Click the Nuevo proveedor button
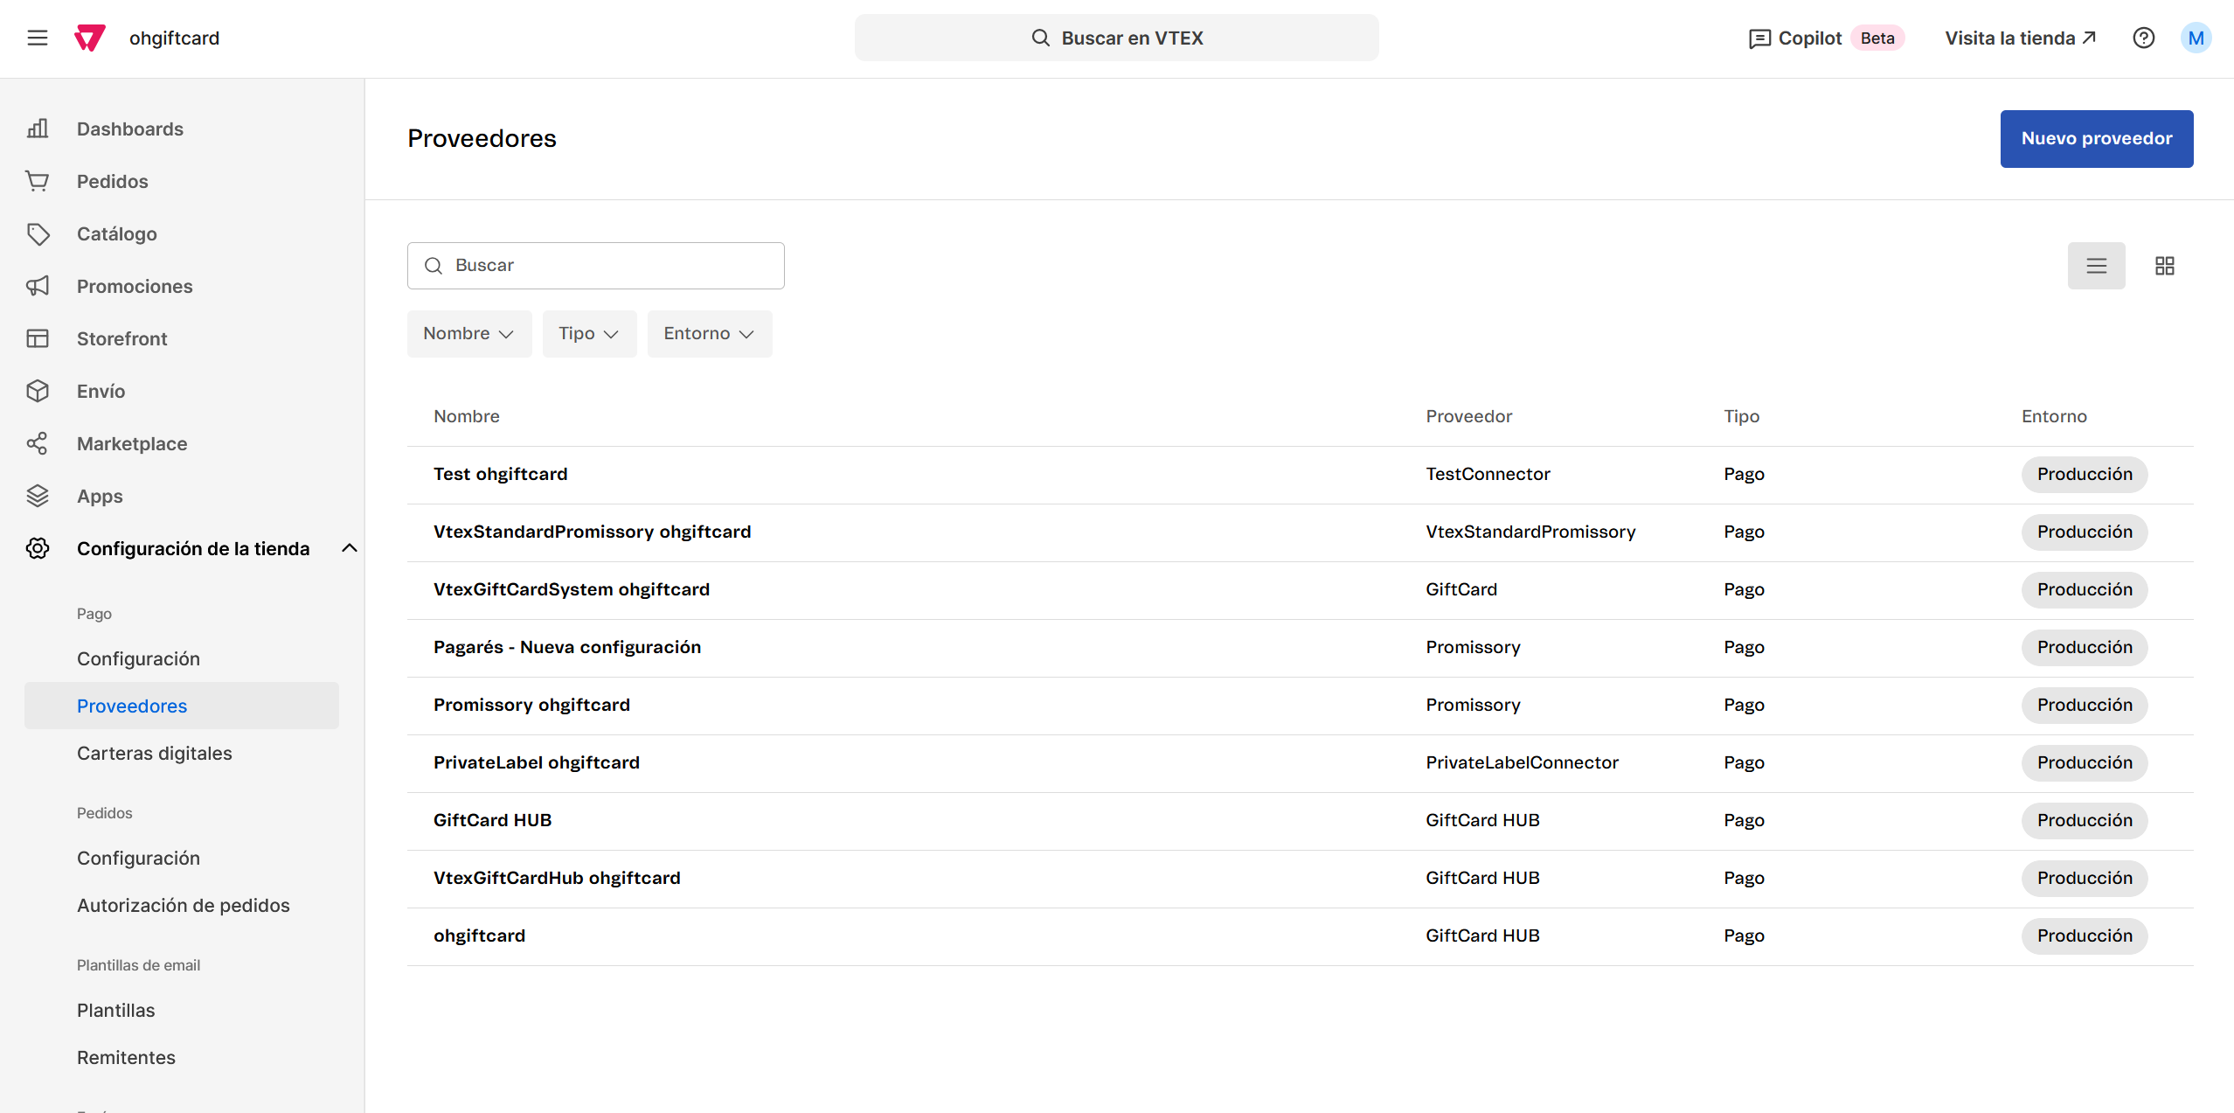The height and width of the screenshot is (1113, 2234). tap(2096, 138)
